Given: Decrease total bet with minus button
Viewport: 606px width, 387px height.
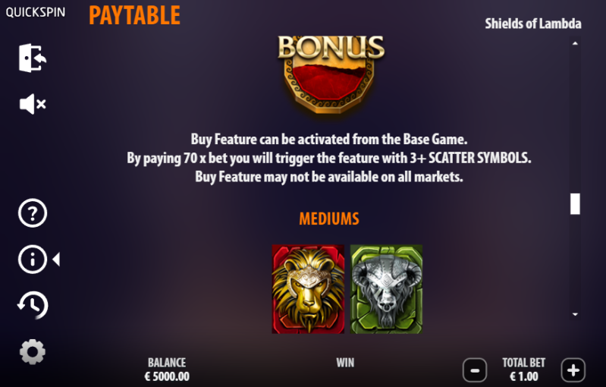Looking at the screenshot, I should (x=475, y=370).
